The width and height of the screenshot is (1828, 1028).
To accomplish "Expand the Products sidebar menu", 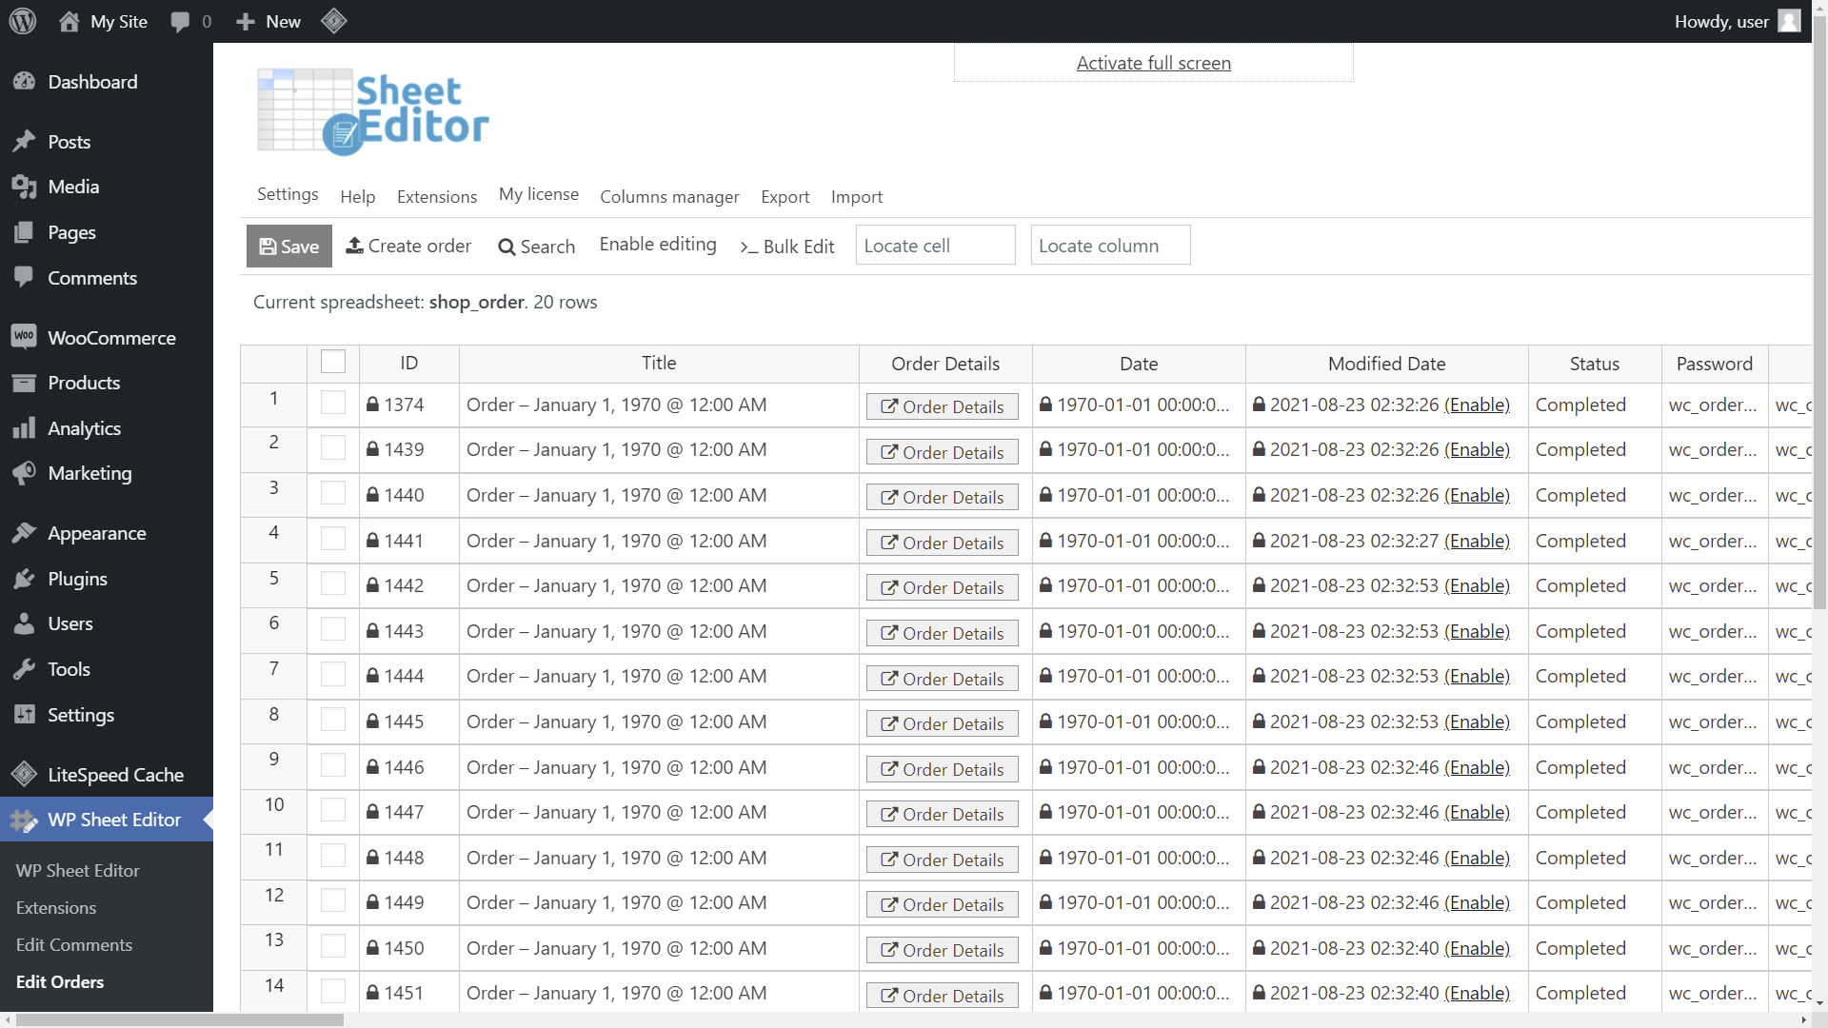I will [x=83, y=383].
